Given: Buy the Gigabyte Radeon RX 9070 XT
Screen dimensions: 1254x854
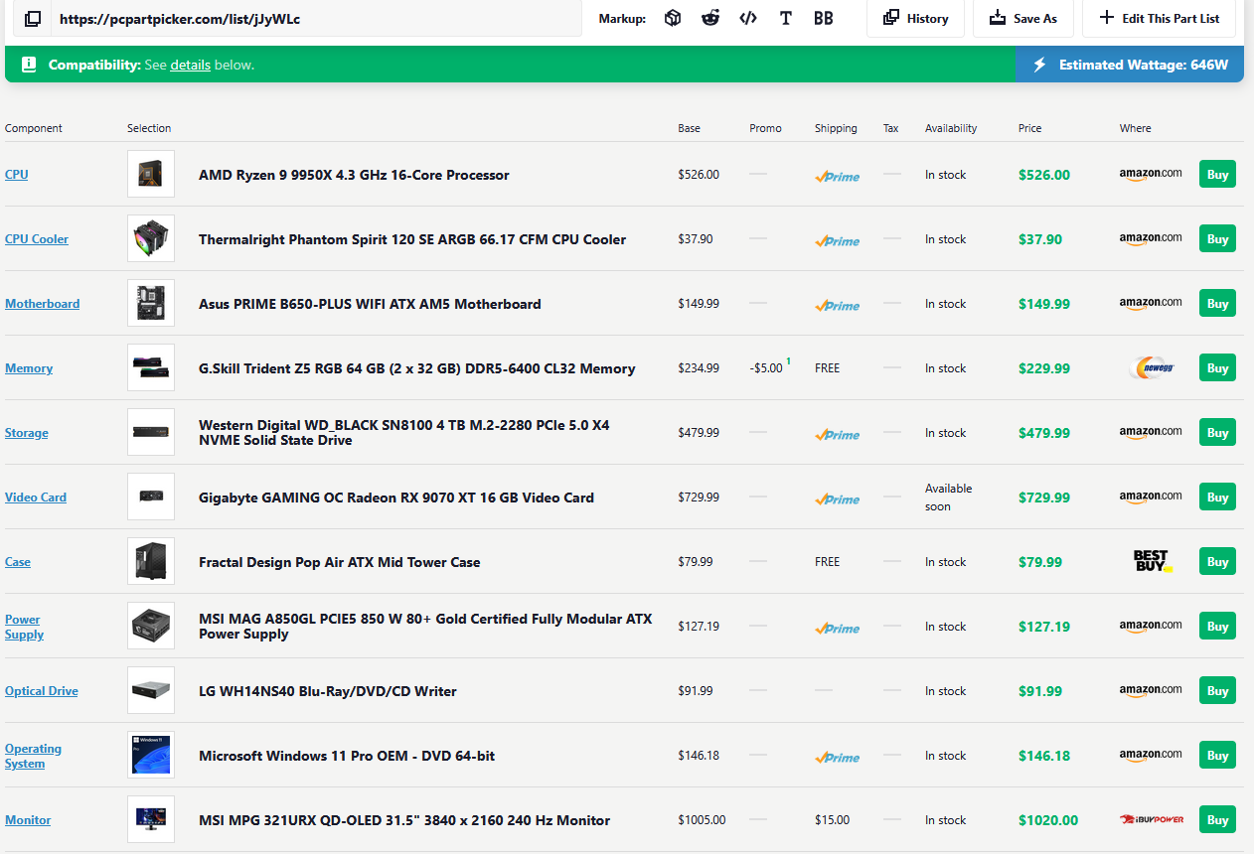Looking at the screenshot, I should (1217, 497).
